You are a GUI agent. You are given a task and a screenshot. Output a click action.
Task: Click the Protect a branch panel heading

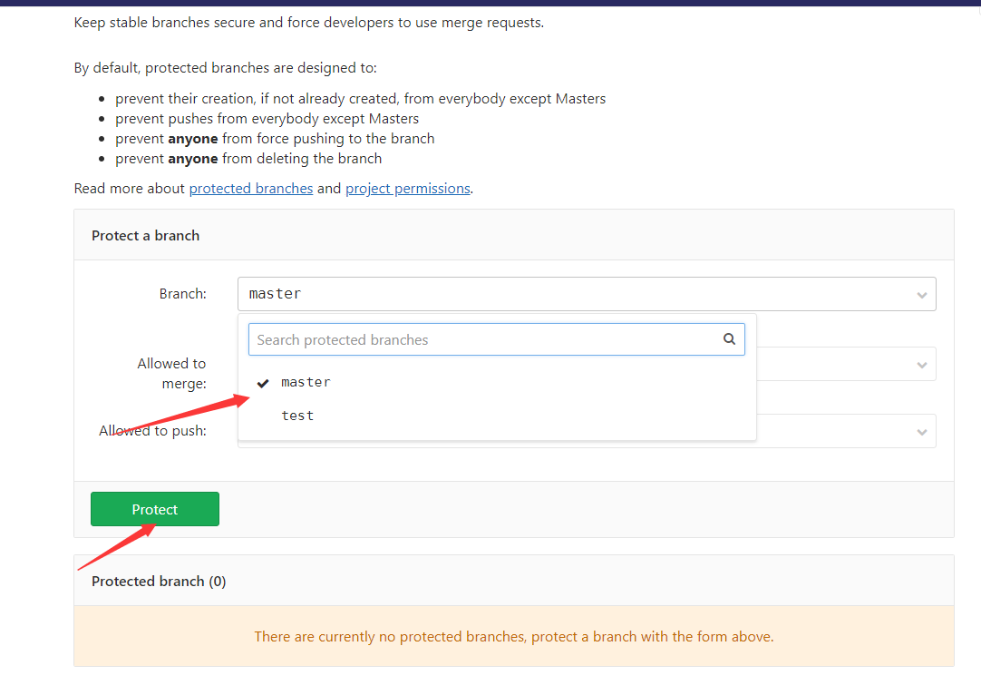[x=145, y=235]
